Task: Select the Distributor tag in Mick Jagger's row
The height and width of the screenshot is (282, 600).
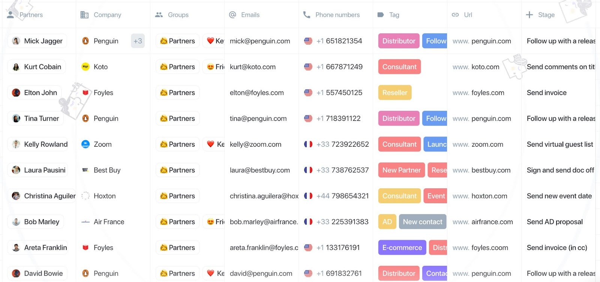Action: (399, 41)
